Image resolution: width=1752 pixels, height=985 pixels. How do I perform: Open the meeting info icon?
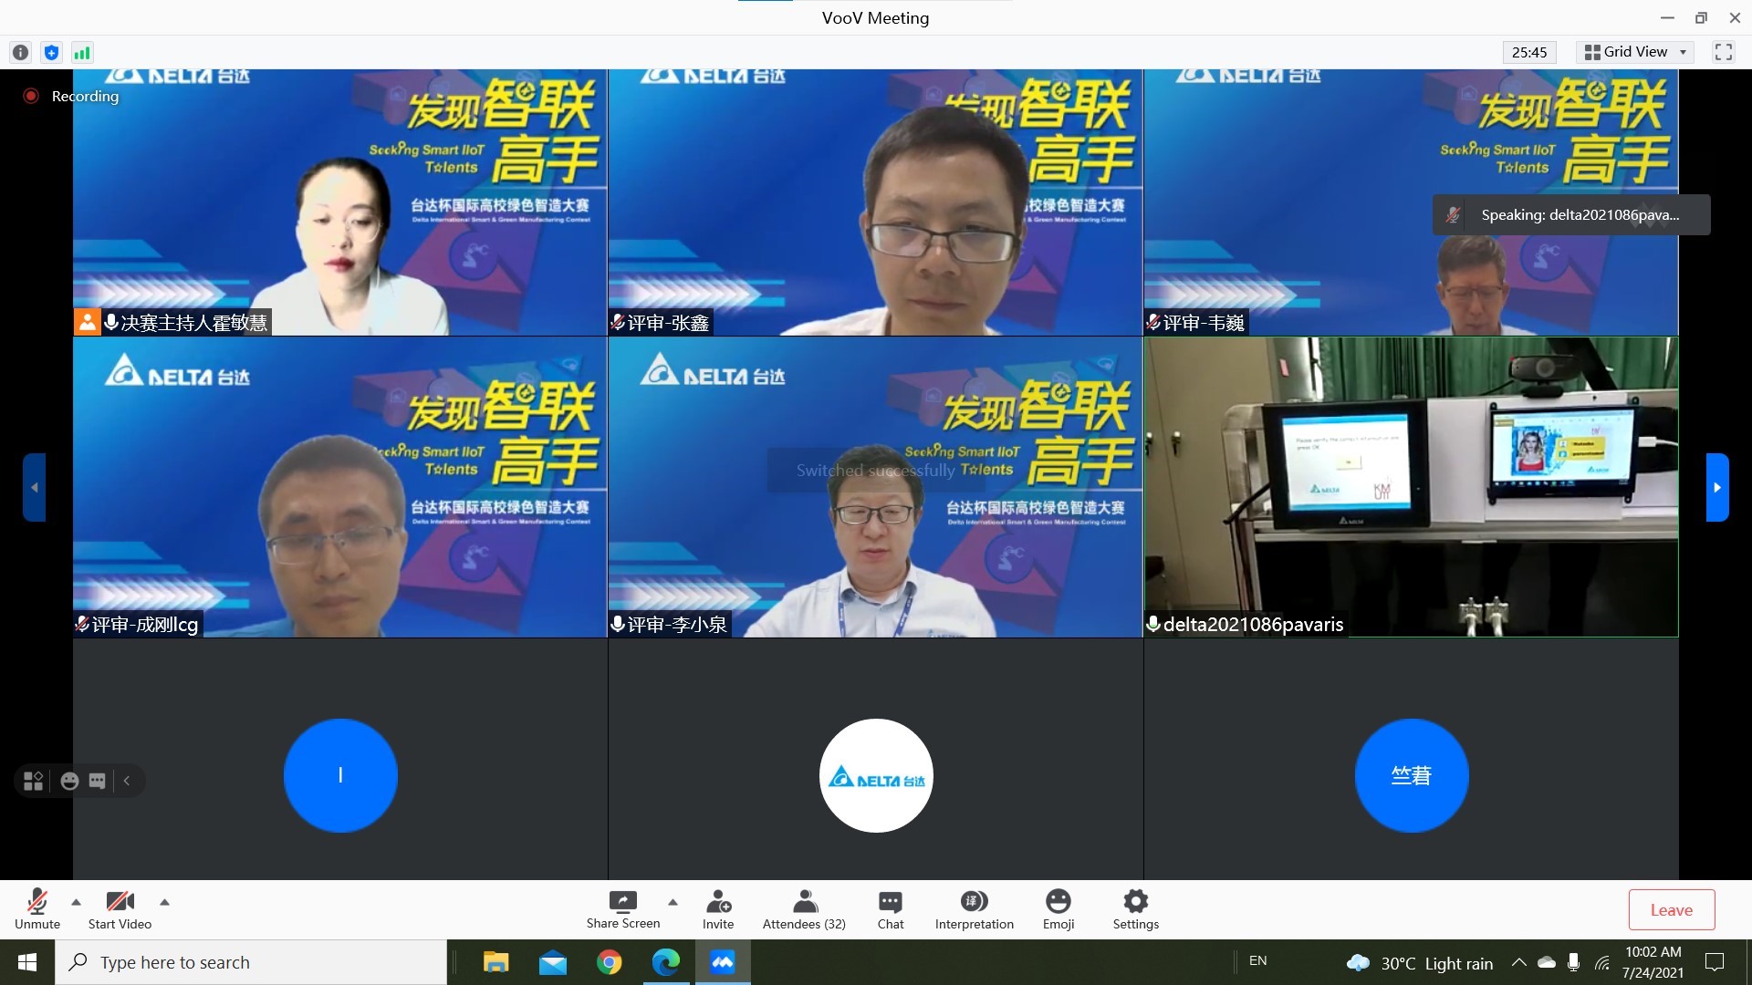coord(20,52)
